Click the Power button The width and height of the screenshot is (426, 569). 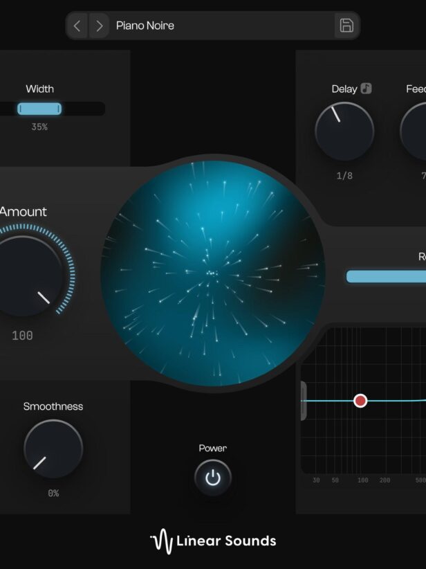(x=213, y=478)
